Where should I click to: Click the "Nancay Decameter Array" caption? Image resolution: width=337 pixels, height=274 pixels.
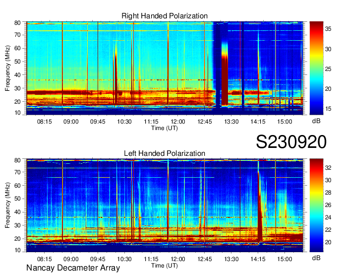click(x=73, y=268)
